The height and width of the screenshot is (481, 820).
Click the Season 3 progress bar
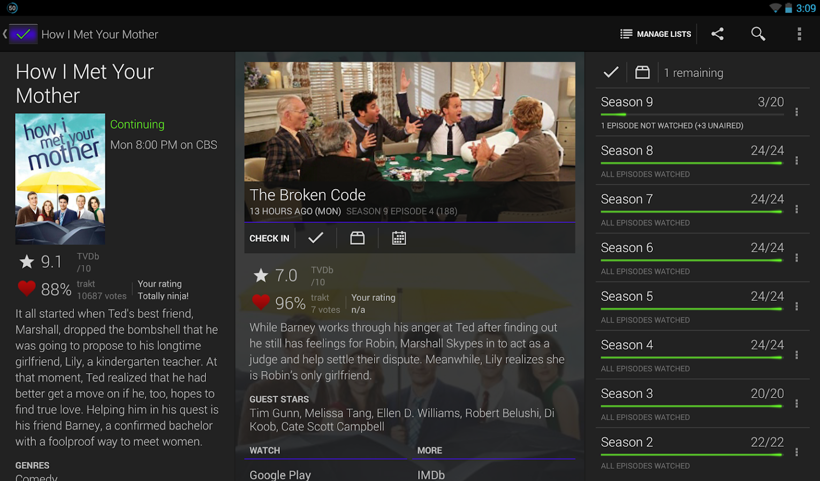click(692, 406)
